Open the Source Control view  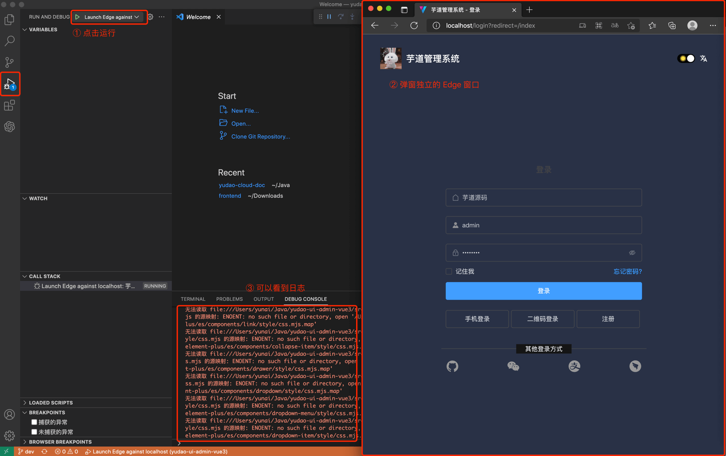pyautogui.click(x=10, y=62)
